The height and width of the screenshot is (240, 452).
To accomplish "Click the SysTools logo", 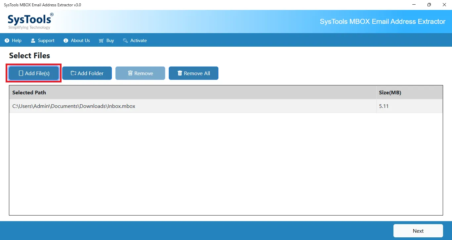I will 30,22.
